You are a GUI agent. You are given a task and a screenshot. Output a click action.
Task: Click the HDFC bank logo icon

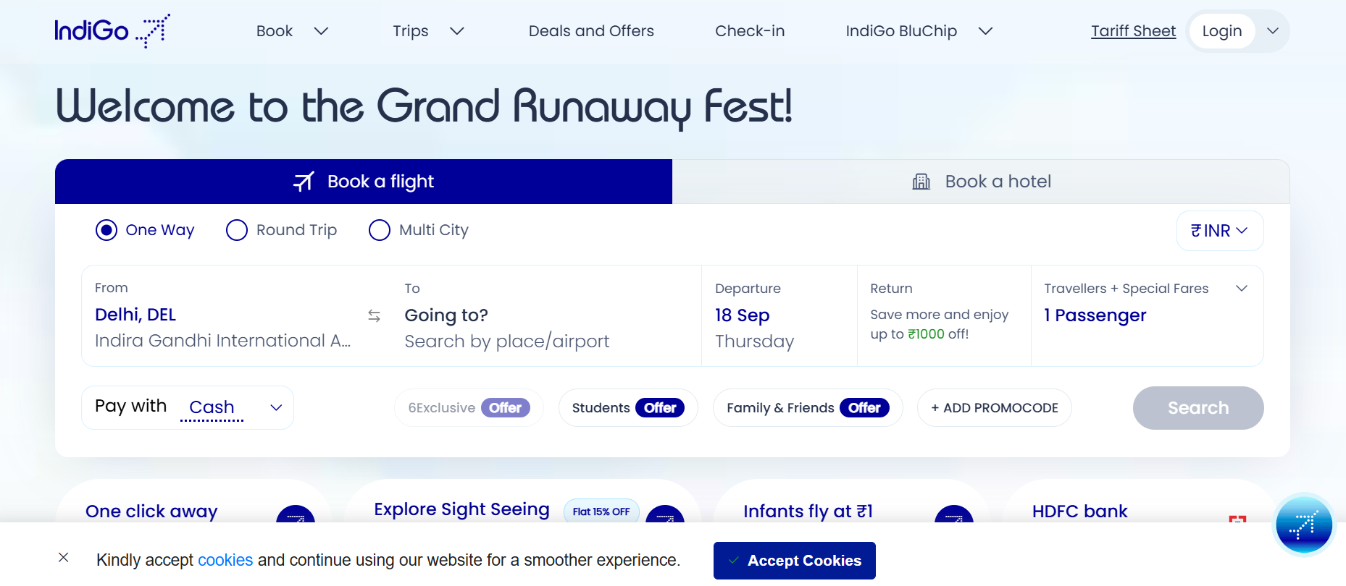pyautogui.click(x=1237, y=518)
